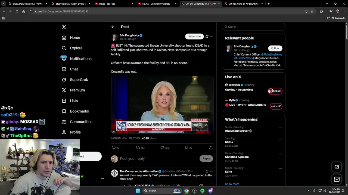Switch to the JCS - Criminal Psychology tab

coord(157,4)
